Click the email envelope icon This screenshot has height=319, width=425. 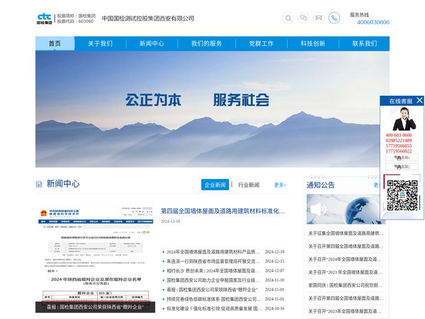(x=319, y=18)
